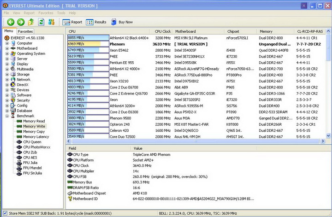Select the FPU Julia benchmark item
332x217 pixels.
click(x=31, y=163)
